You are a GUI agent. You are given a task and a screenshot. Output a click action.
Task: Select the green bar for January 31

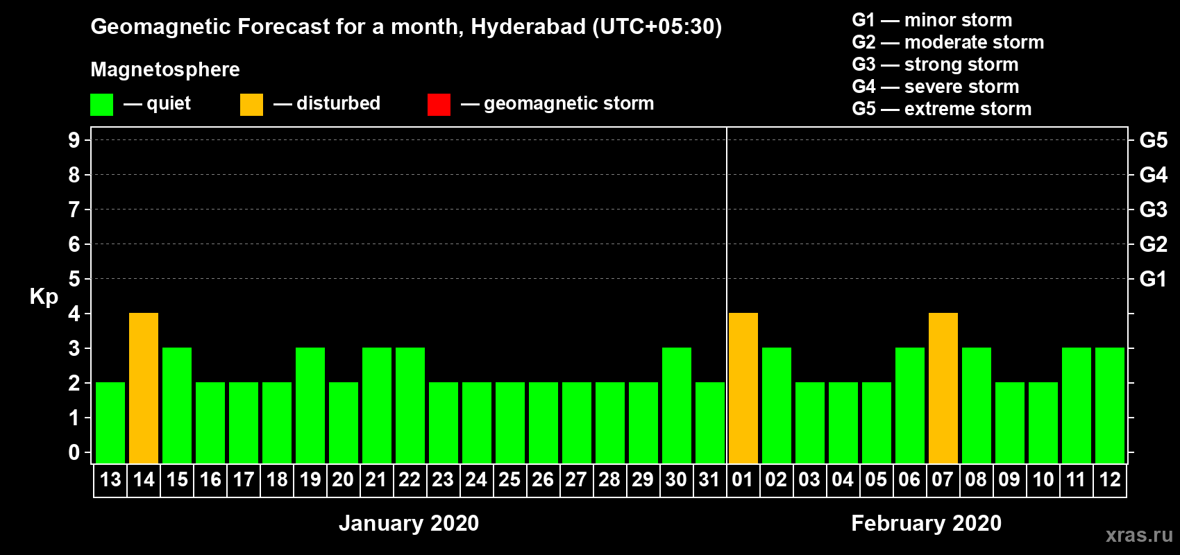pos(710,423)
